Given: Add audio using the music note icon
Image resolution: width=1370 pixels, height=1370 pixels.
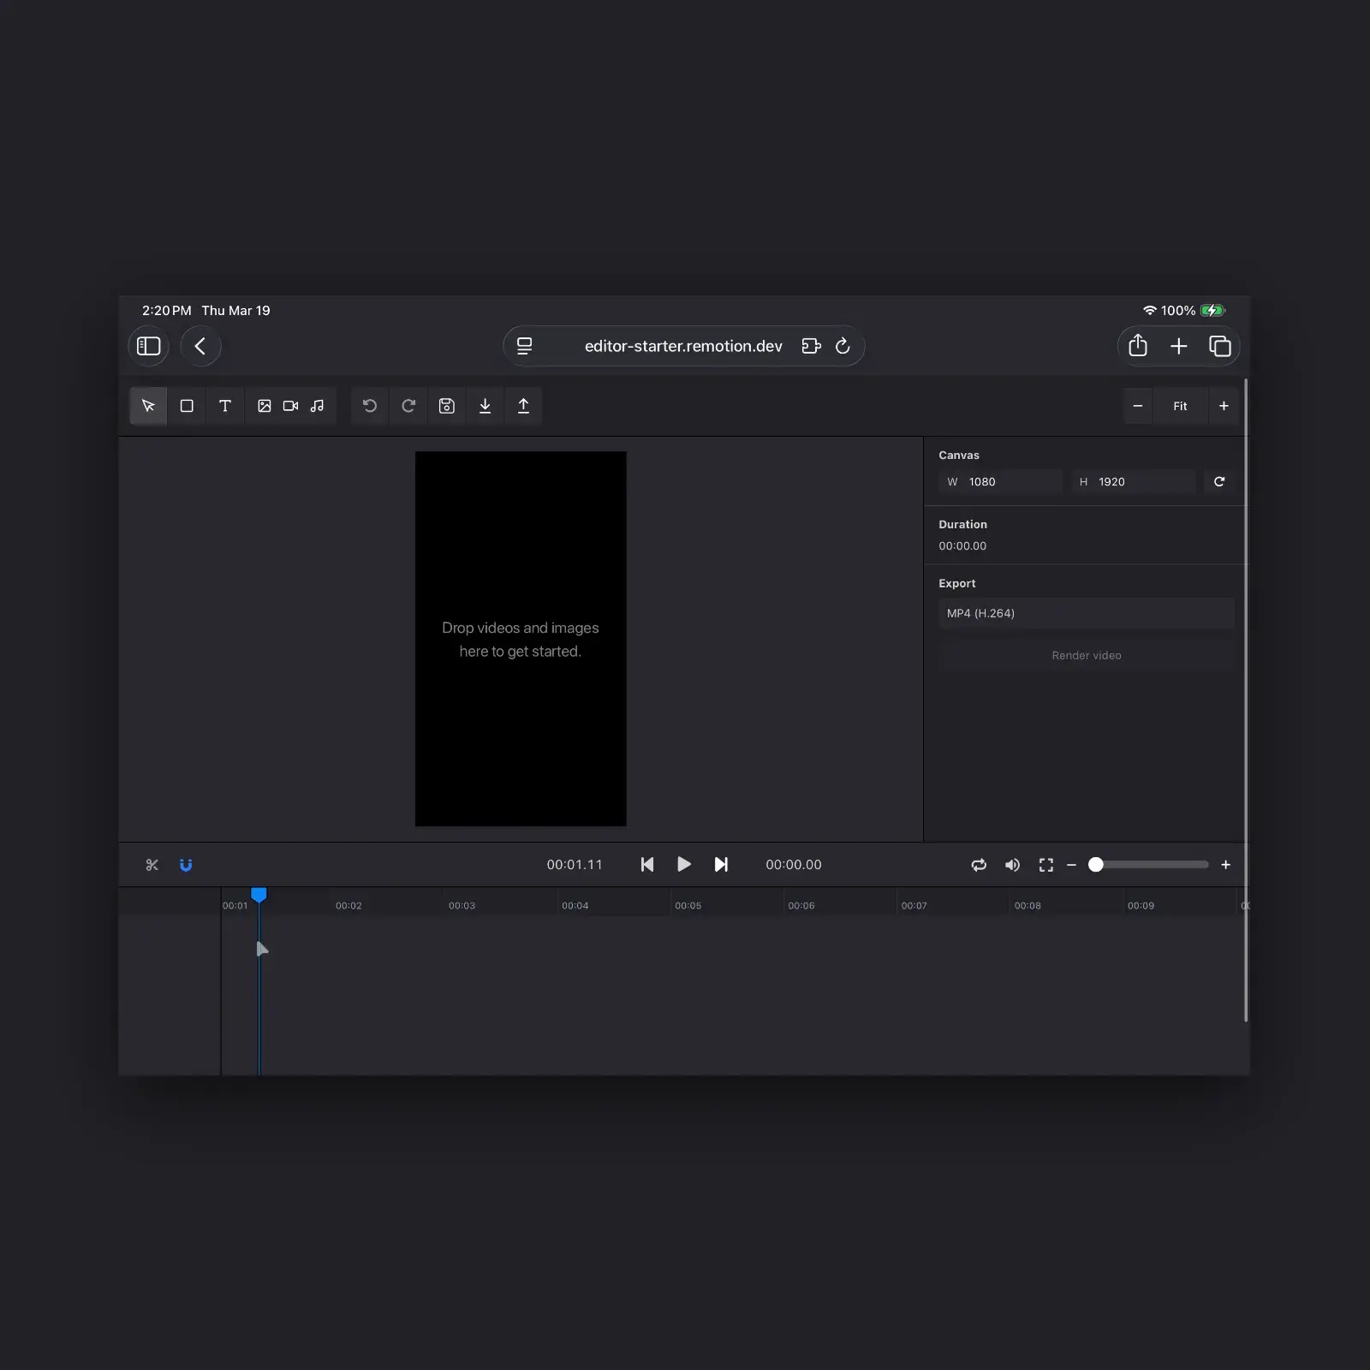Looking at the screenshot, I should [316, 406].
